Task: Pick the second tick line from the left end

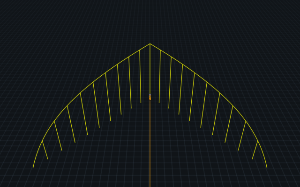Action: pos(58,136)
